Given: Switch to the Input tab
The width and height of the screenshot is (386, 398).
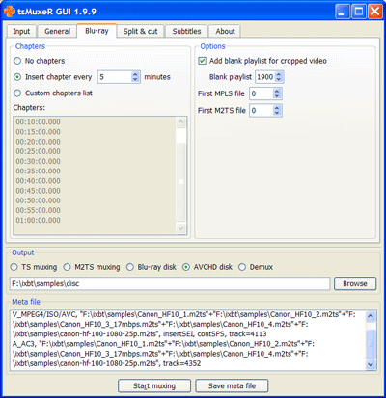Looking at the screenshot, I should tap(21, 31).
